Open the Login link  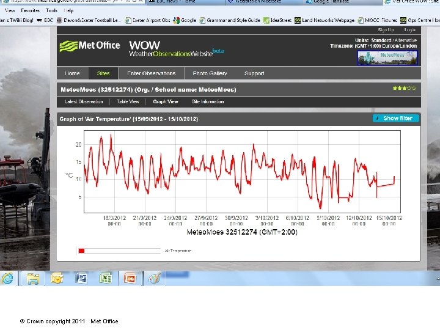[409, 30]
